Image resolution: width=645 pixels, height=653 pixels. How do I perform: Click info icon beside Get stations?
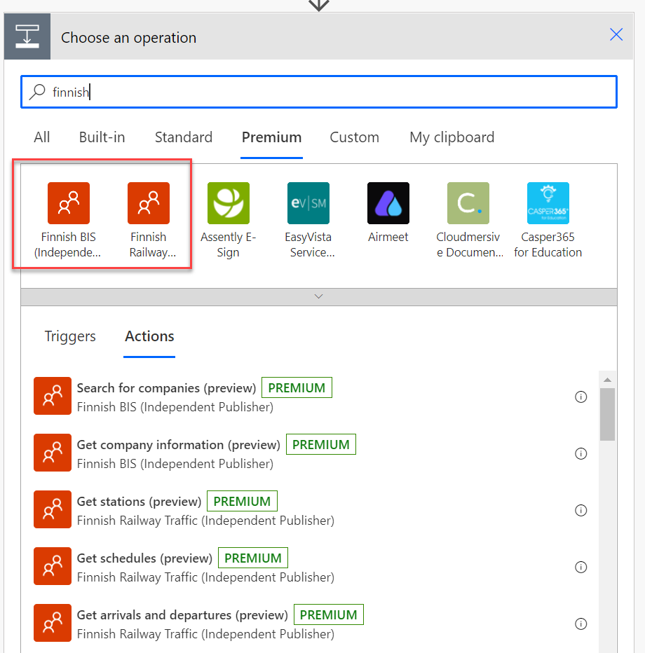click(580, 511)
